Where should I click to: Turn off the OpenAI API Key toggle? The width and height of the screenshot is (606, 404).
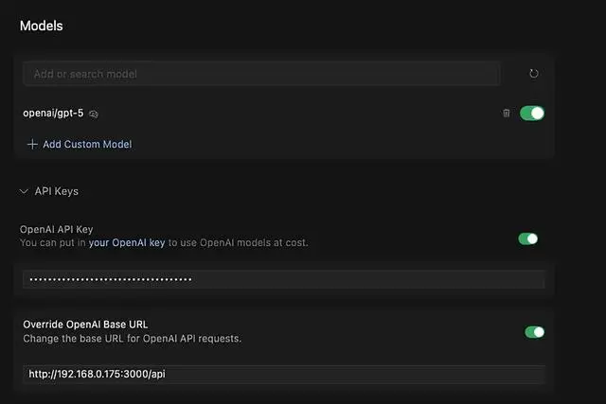click(x=528, y=238)
